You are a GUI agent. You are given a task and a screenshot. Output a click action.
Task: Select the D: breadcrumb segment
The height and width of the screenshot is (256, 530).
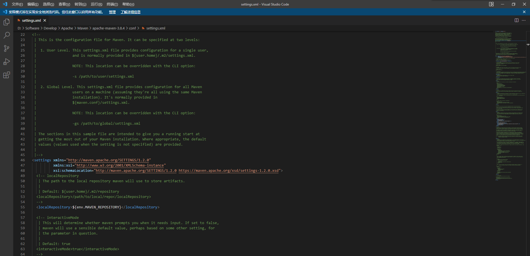point(19,28)
